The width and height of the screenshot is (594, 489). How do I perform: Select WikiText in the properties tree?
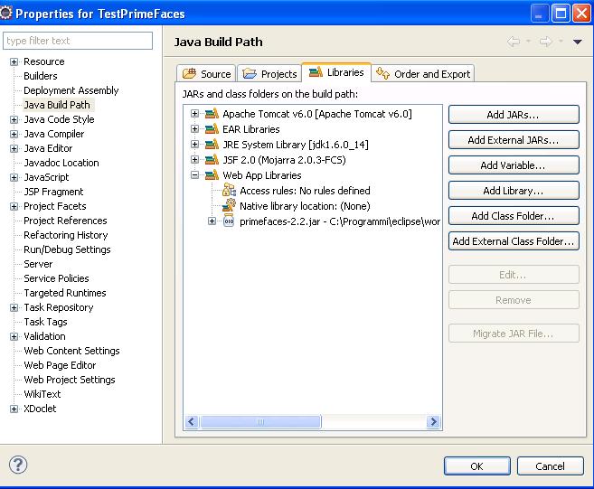[42, 394]
